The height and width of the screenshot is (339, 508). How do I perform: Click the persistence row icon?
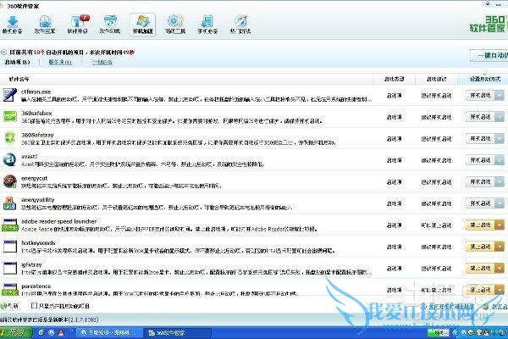9,289
